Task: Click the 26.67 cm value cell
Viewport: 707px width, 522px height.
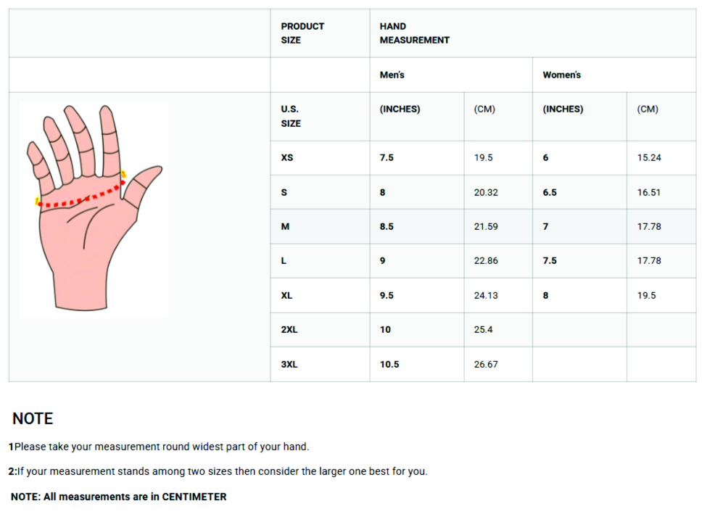Action: click(x=486, y=365)
